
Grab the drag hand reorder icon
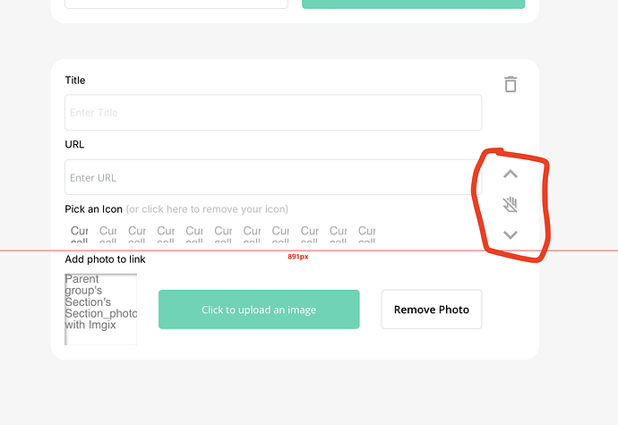pos(510,204)
